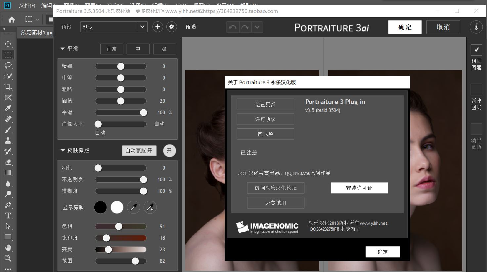This screenshot has width=487, height=272.
Task: Select the Rectangle shape tool
Action: [8, 237]
